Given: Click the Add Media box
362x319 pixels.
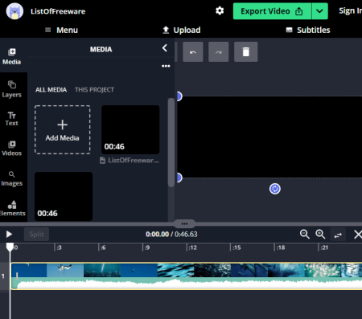Looking at the screenshot, I should coord(62,129).
